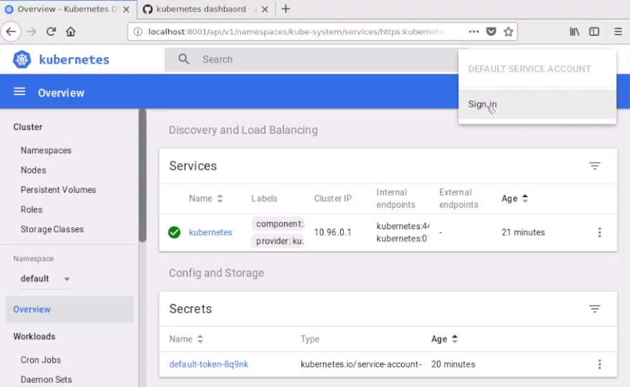Image resolution: width=630 pixels, height=387 pixels.
Task: Click the Cluster IP column header
Action: coord(333,199)
